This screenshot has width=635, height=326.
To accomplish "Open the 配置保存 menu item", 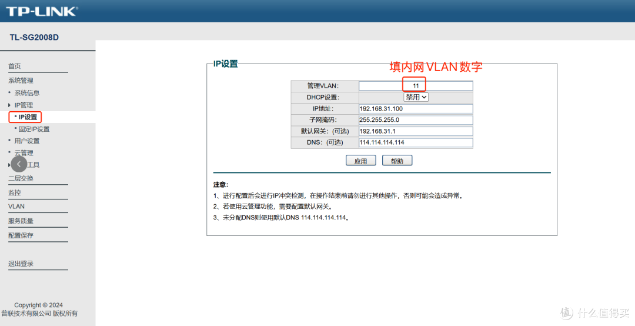I will pos(21,235).
